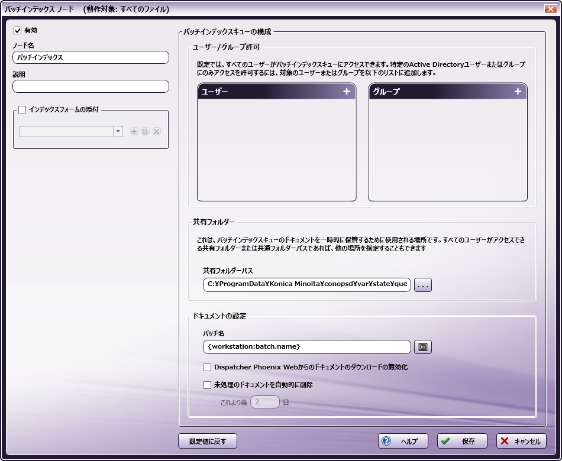Toggle the 有効 checkbox
Viewport: 562px width, 461px height.
(18, 31)
